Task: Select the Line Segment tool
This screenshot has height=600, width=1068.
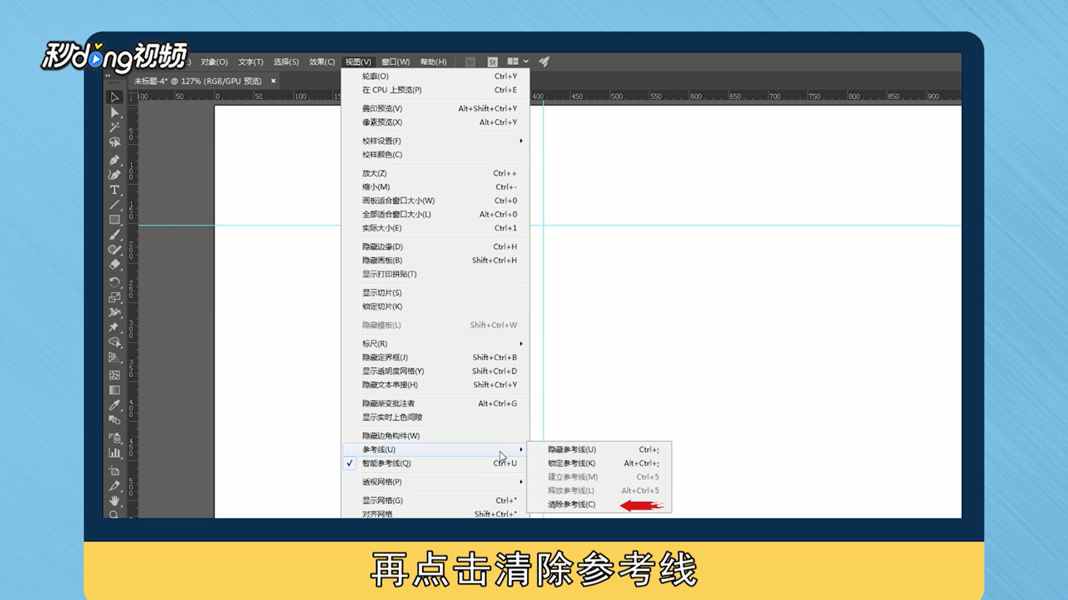Action: [115, 205]
